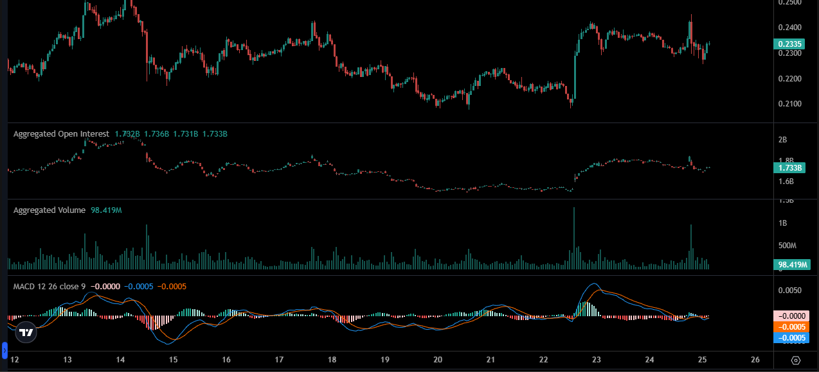Select the Aggregated Open Interest legend title
Image resolution: width=819 pixels, height=372 pixels.
[62, 134]
